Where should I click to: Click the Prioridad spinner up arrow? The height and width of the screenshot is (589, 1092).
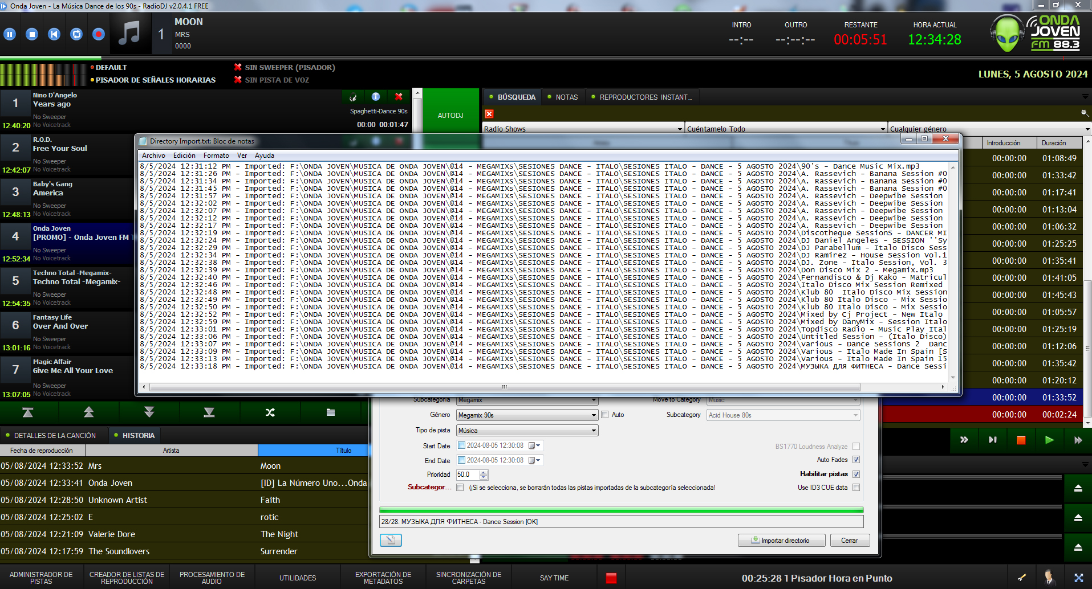pos(484,472)
